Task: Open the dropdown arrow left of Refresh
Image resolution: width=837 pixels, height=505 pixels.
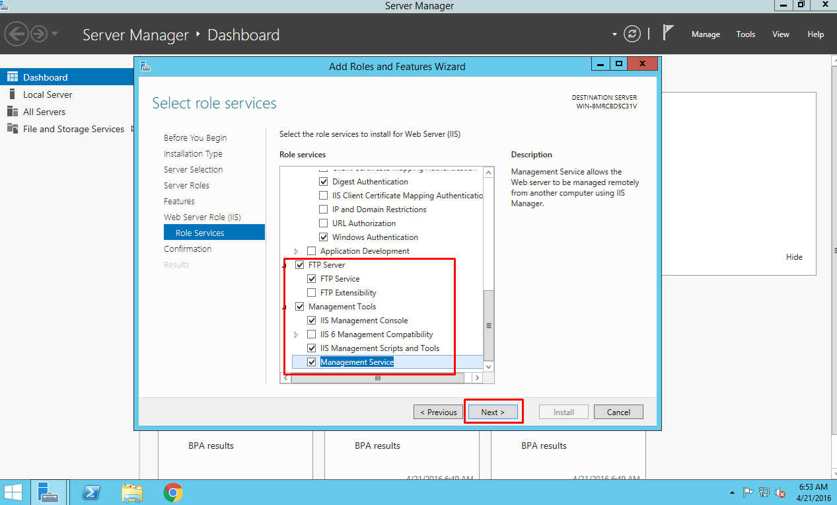Action: tap(614, 34)
